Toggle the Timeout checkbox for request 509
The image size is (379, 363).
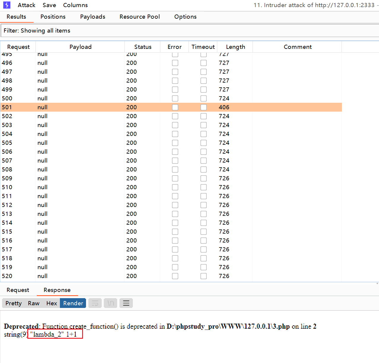203,178
